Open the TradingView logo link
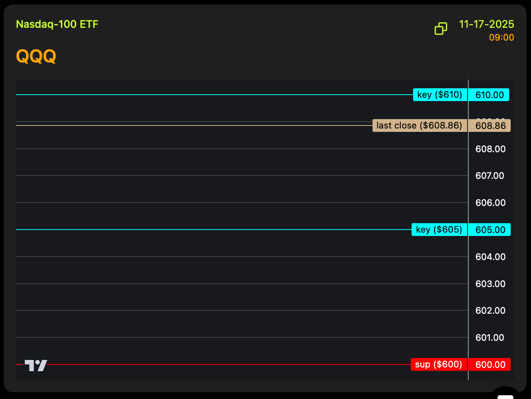Image resolution: width=531 pixels, height=399 pixels. point(36,365)
